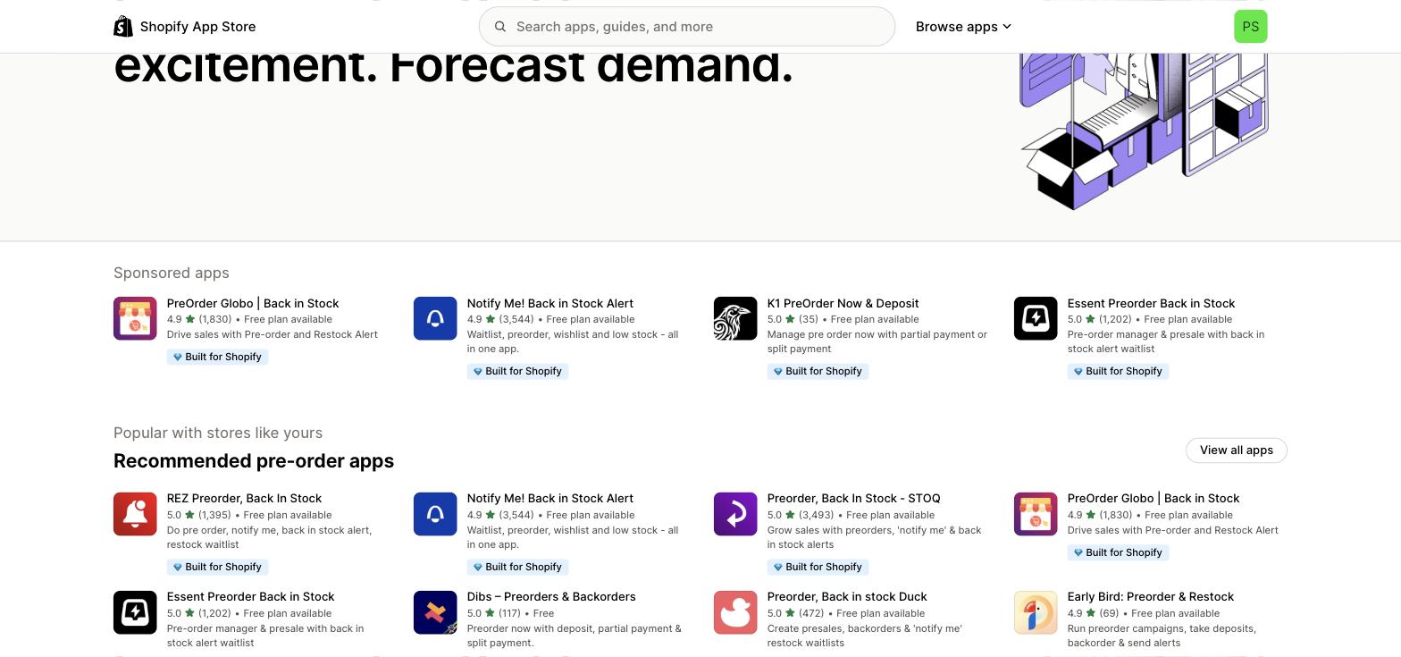Open sponsored PreOrder Globo | Back in Stock title
This screenshot has height=657, width=1401.
[253, 304]
